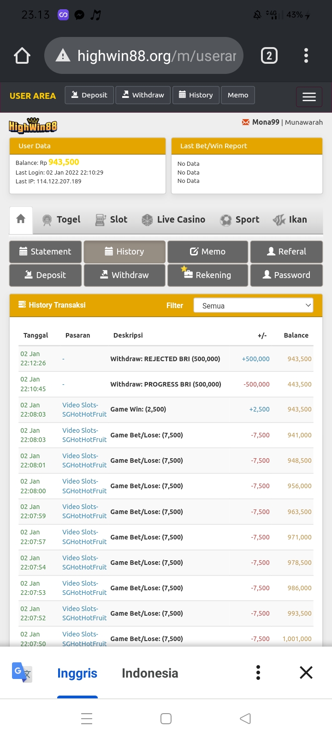Viewport: 332px width, 739px height.
Task: Open the Rekening button
Action: tap(207, 275)
